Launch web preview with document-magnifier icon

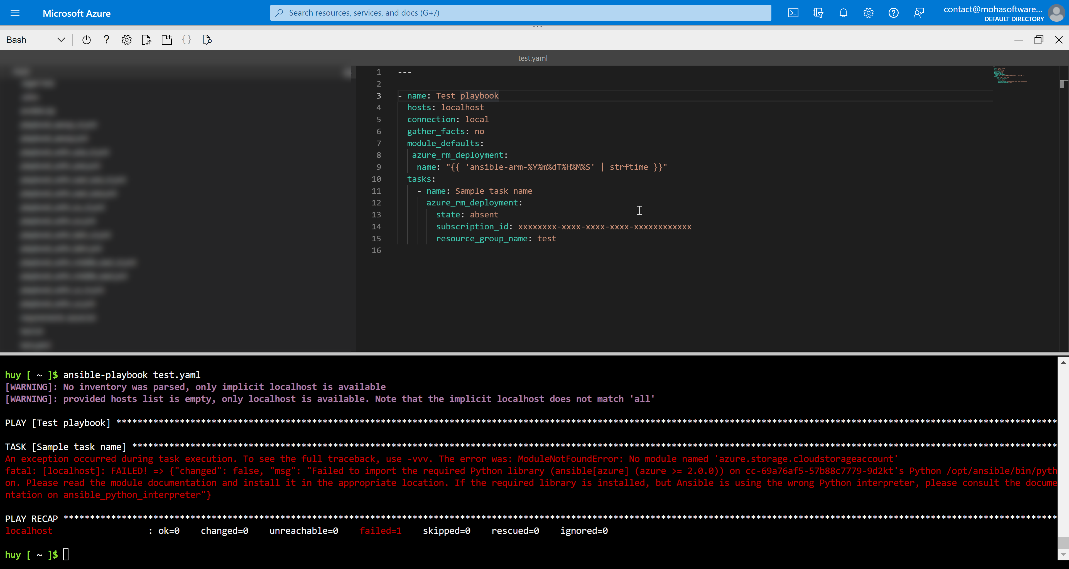(207, 40)
